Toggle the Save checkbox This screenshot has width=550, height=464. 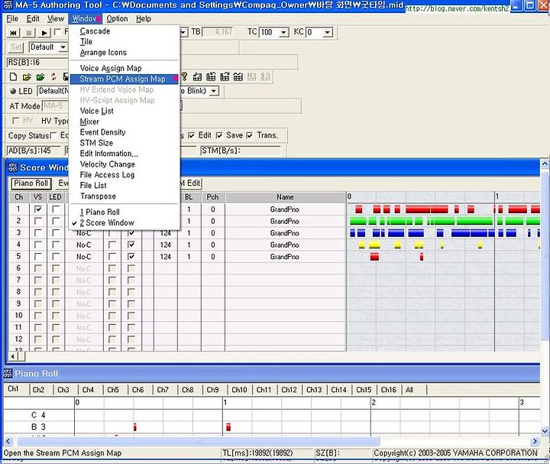[x=219, y=135]
